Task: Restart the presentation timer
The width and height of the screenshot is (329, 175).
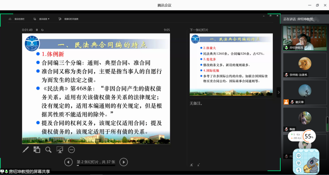Action: (42, 30)
